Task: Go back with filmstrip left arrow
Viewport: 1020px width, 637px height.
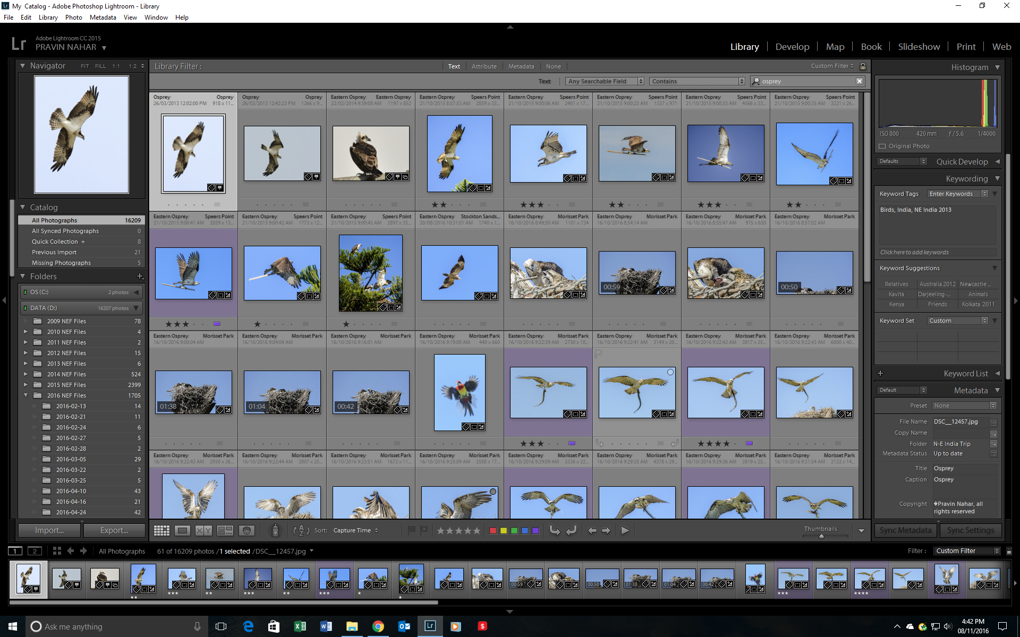Action: point(70,551)
